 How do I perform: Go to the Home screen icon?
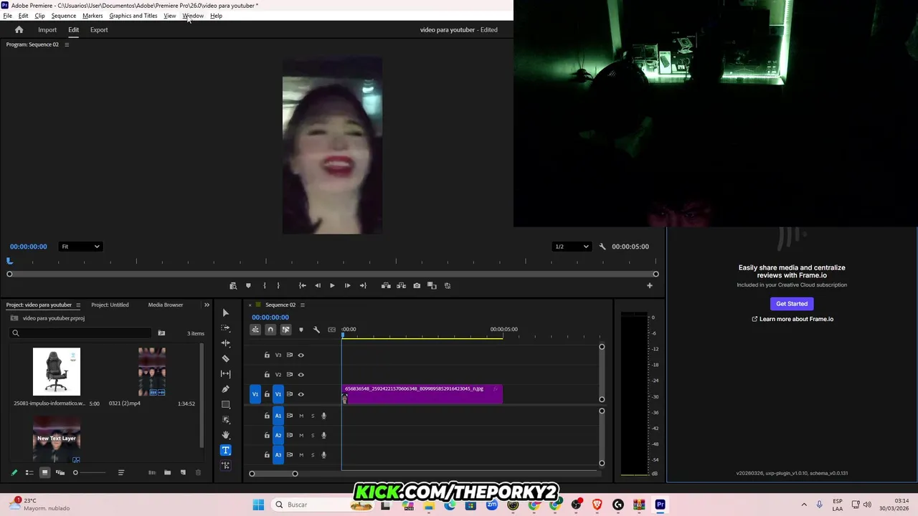[19, 29]
